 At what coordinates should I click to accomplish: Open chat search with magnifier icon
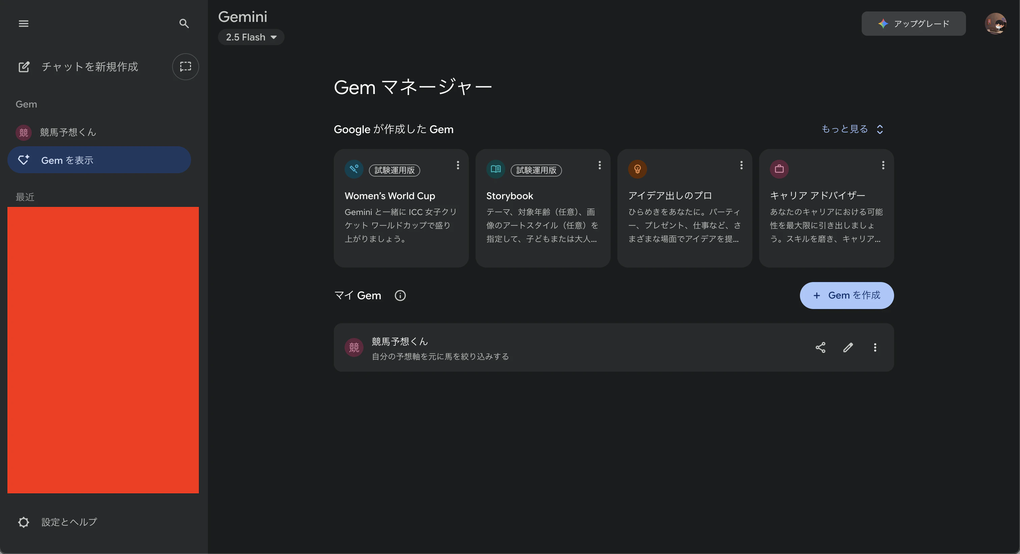(x=184, y=24)
